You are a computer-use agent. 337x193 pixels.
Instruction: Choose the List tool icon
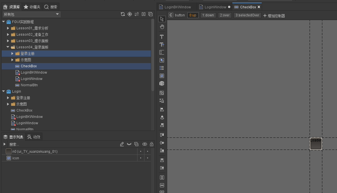(x=162, y=68)
